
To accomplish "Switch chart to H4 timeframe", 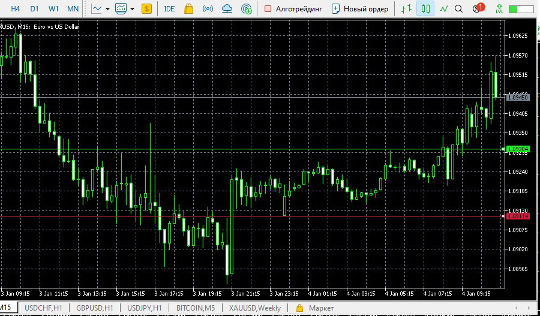I will click(15, 9).
